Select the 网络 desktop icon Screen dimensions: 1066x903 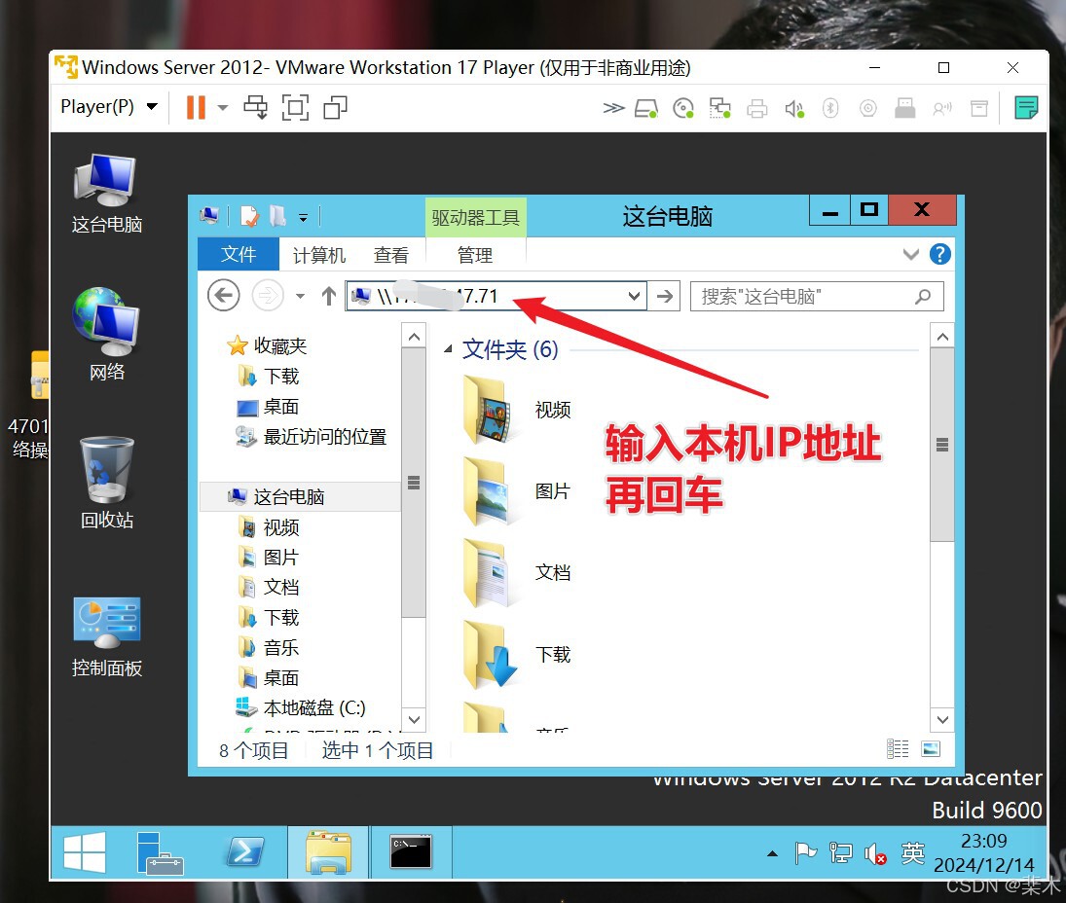(x=107, y=335)
